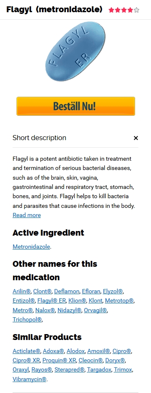Select the Nidazyl® link
The width and height of the screenshot is (151, 393).
click(x=69, y=310)
